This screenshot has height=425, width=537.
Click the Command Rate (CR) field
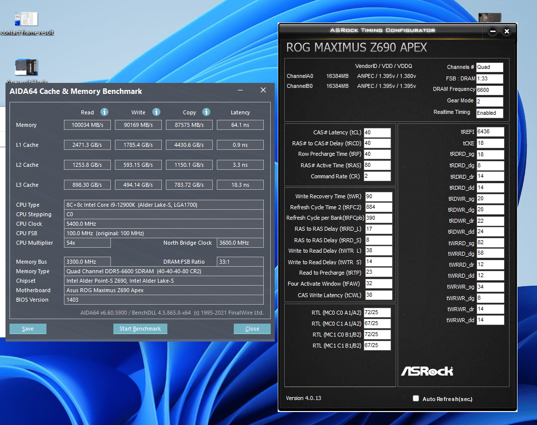tap(377, 176)
